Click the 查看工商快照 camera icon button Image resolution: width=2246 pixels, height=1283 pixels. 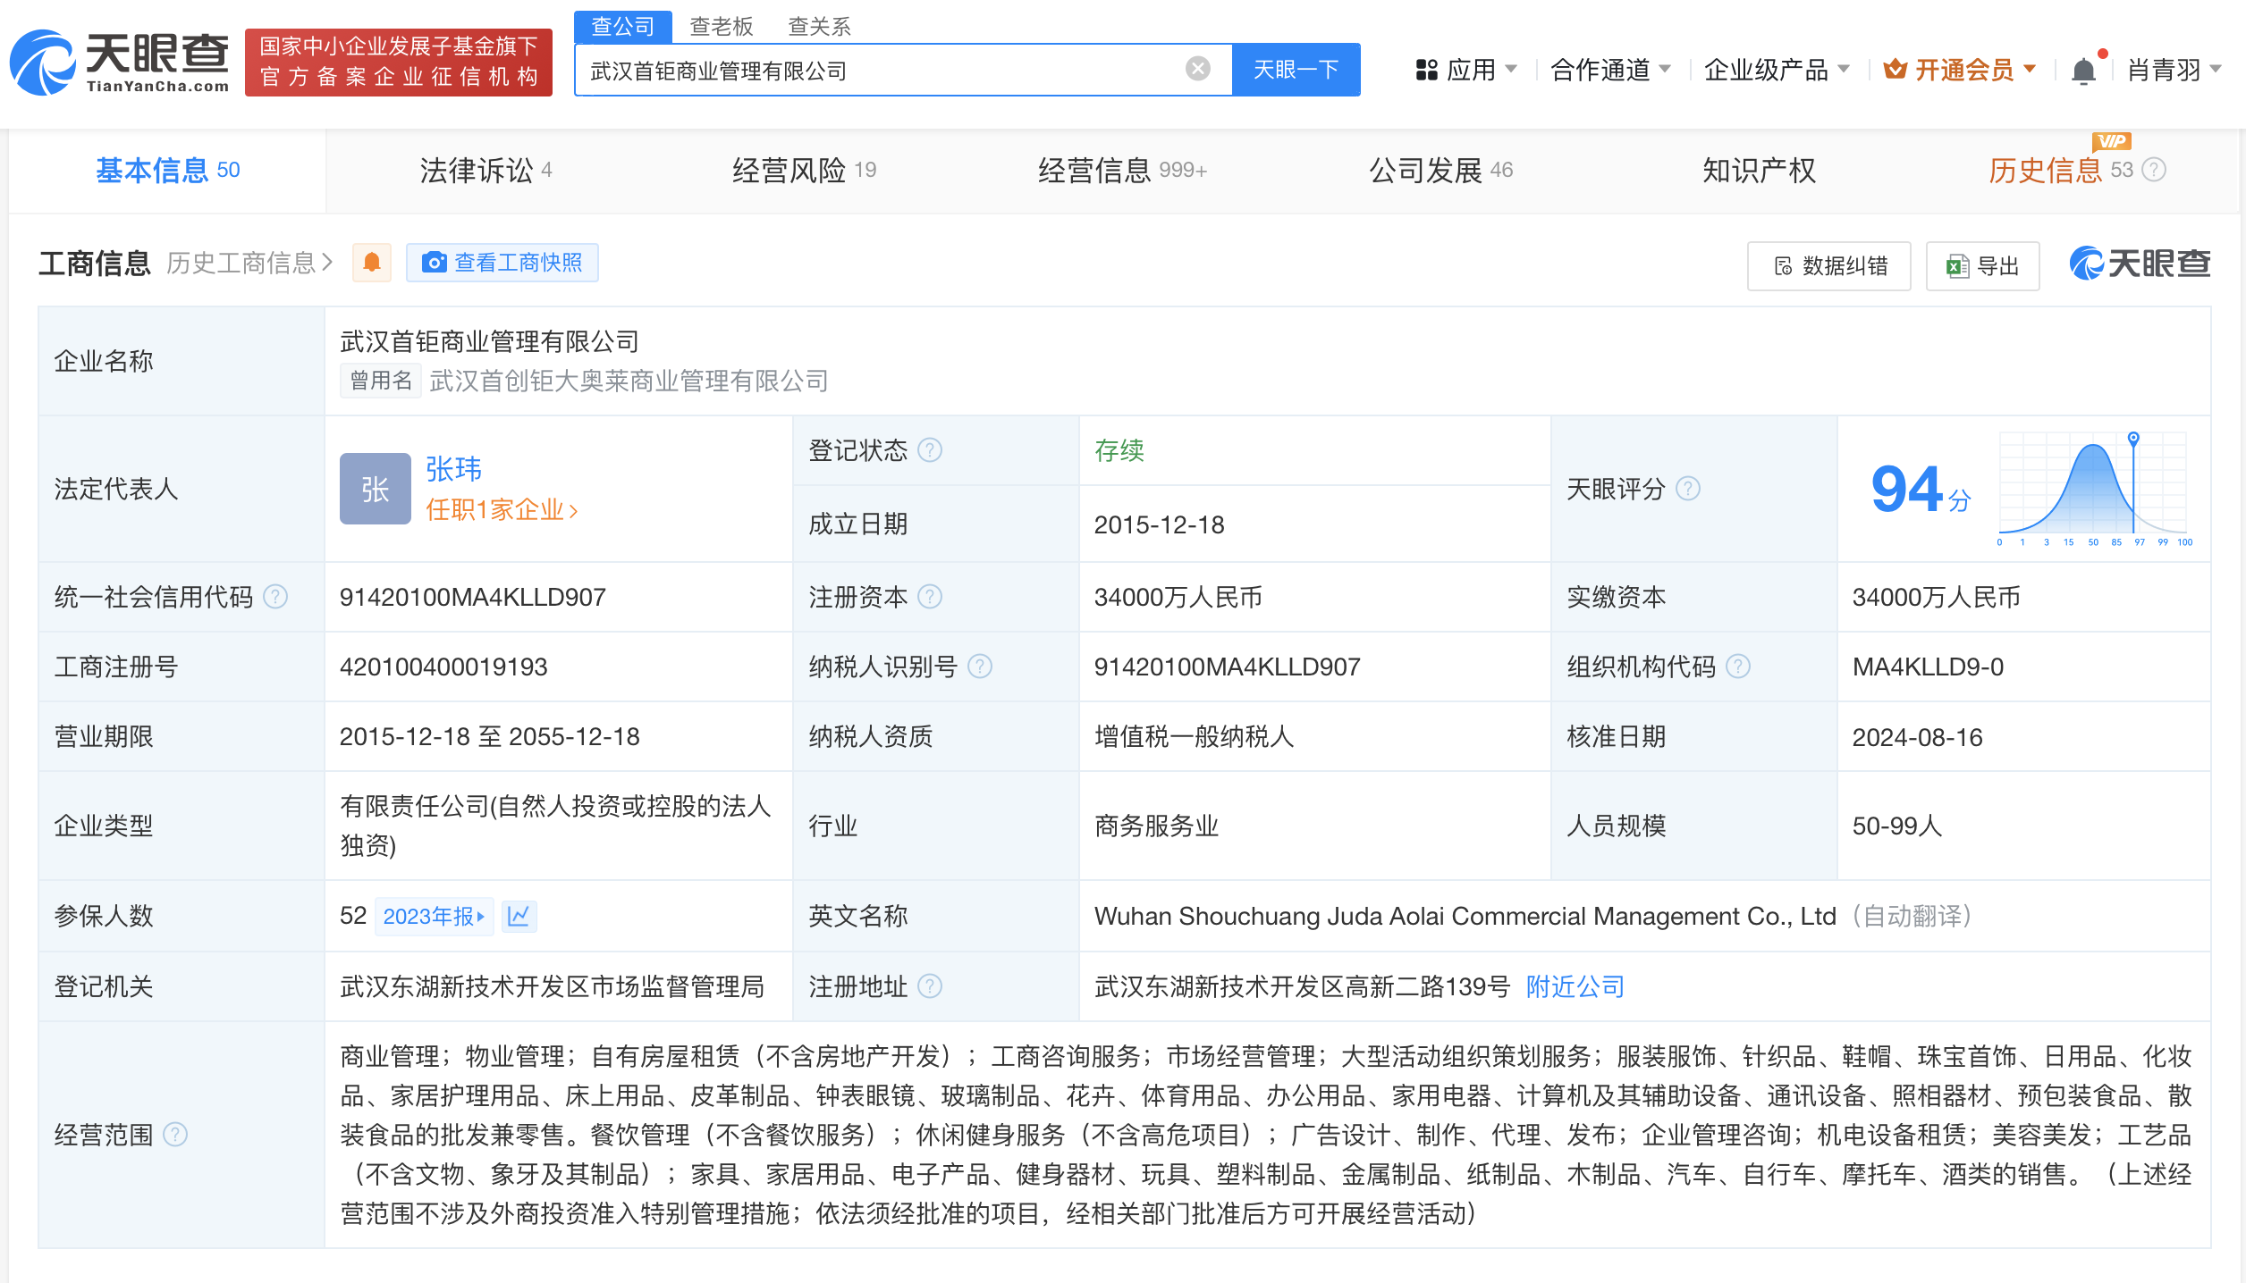435,263
